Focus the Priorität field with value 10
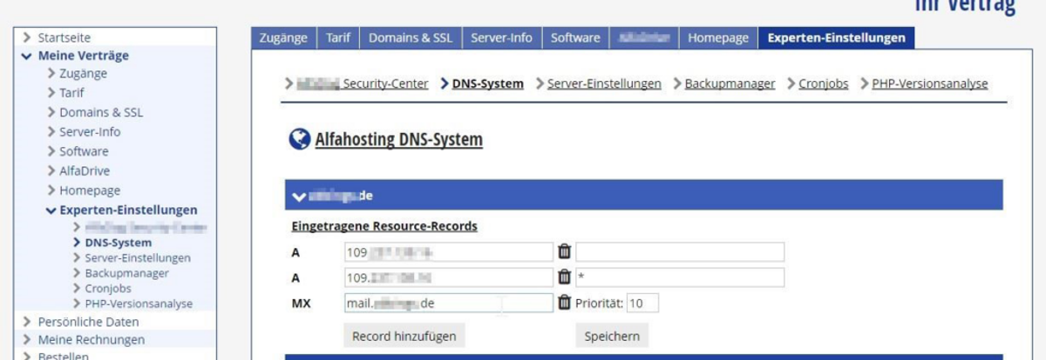This screenshot has width=1046, height=360. point(642,303)
